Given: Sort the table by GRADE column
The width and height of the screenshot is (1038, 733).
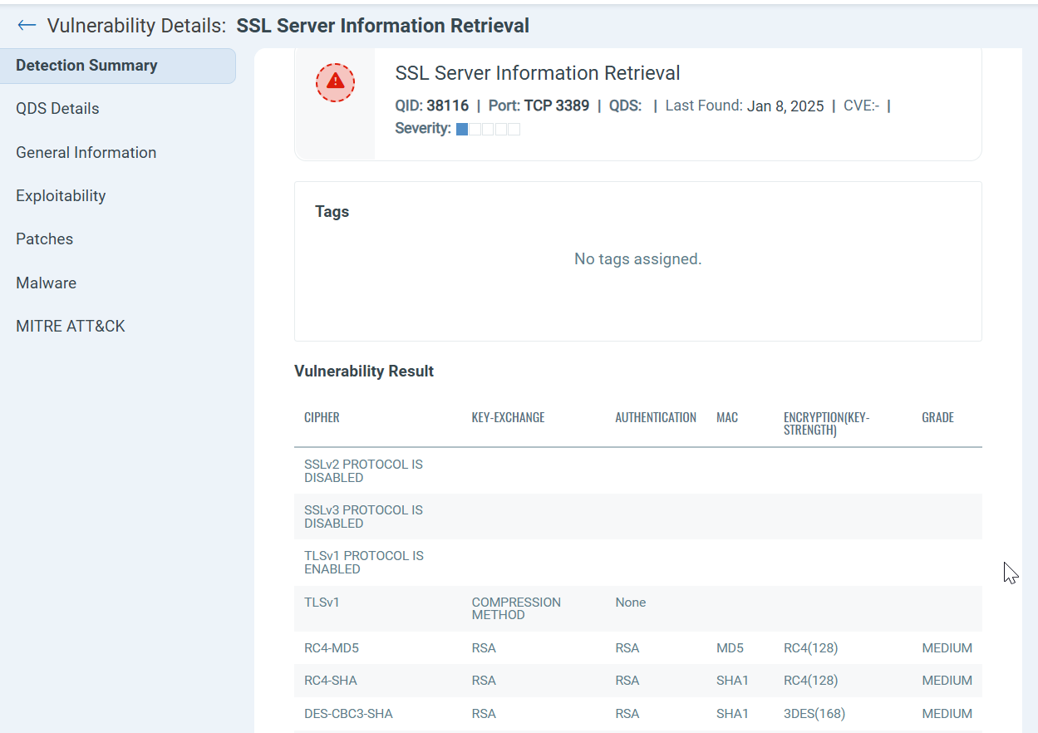Looking at the screenshot, I should click(x=937, y=417).
